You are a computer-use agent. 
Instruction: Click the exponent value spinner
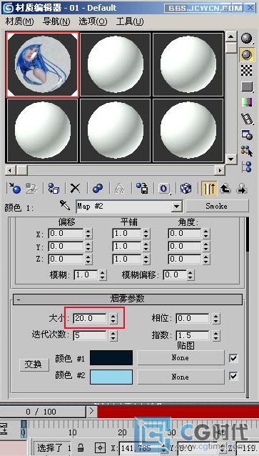point(215,336)
